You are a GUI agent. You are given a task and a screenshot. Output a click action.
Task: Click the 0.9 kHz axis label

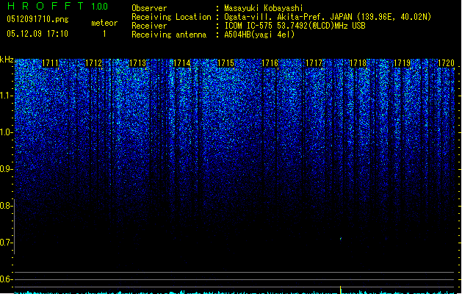click(6, 169)
